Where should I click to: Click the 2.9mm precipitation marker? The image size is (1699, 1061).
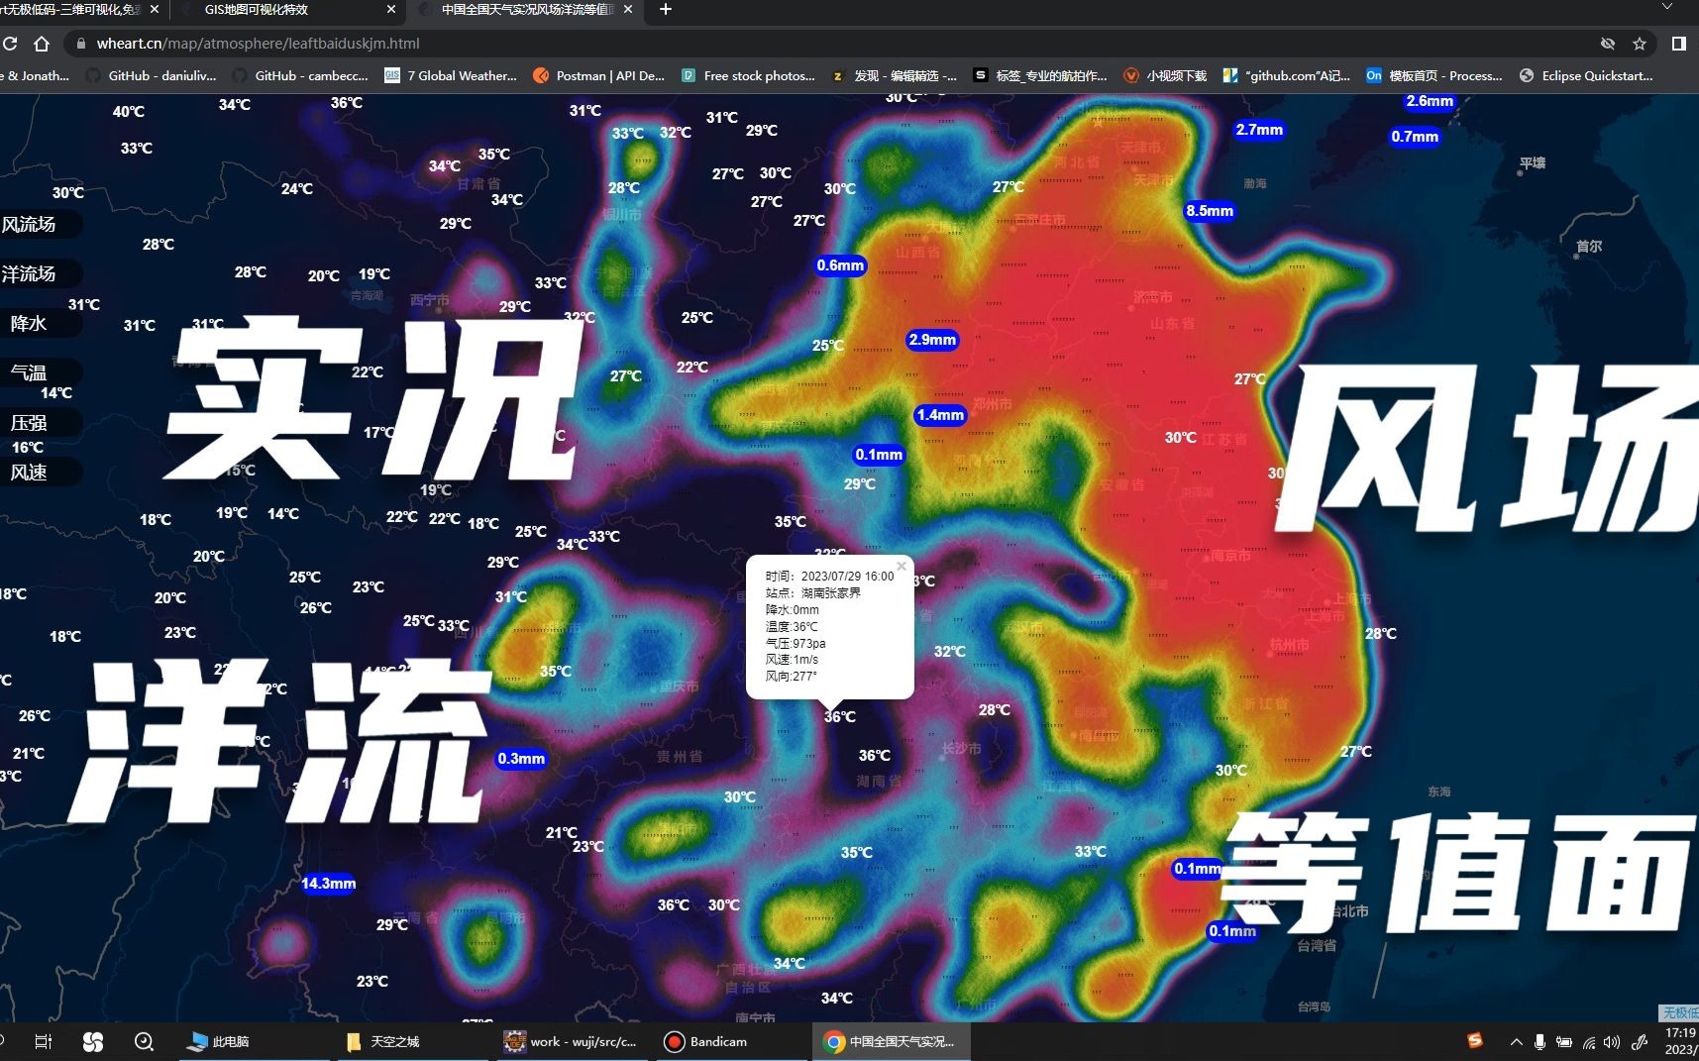click(x=932, y=340)
